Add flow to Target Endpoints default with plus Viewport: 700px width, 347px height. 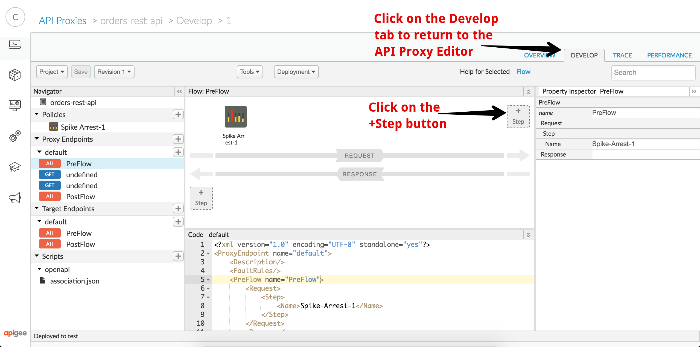pos(178,222)
